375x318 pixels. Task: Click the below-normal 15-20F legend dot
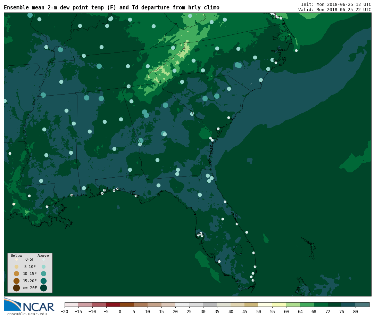pyautogui.click(x=17, y=281)
